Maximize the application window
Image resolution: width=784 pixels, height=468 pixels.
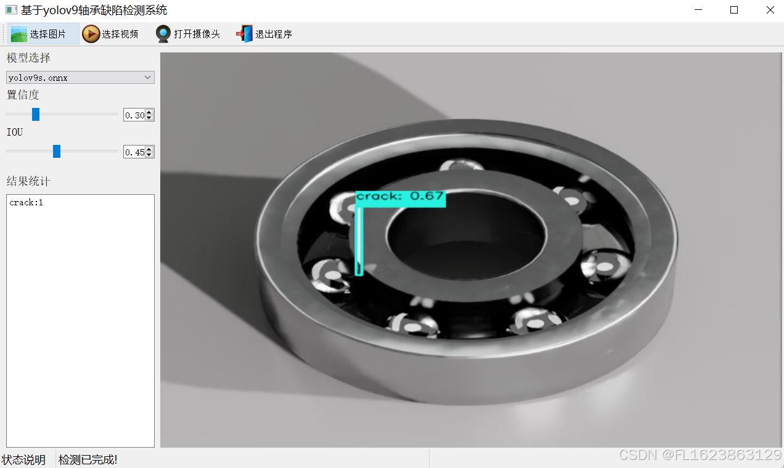[x=734, y=10]
